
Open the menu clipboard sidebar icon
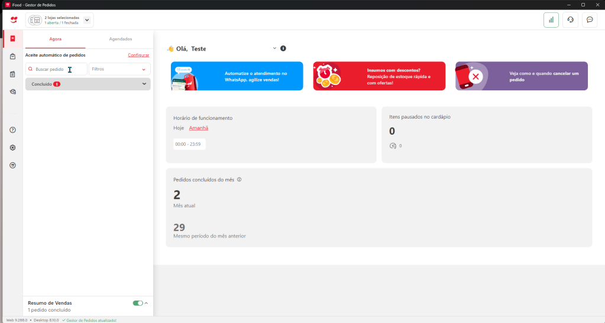pos(13,74)
